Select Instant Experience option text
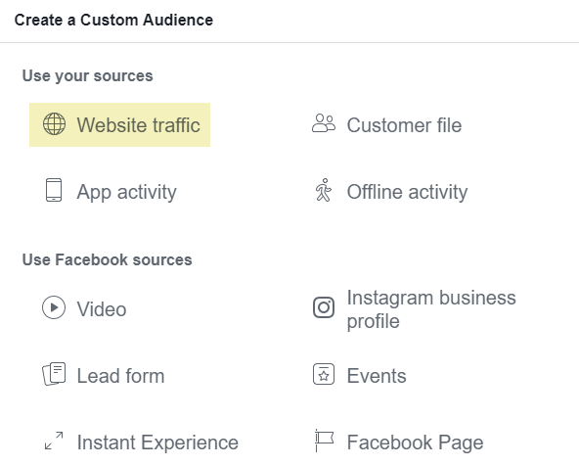The height and width of the screenshot is (466, 579). click(x=157, y=443)
